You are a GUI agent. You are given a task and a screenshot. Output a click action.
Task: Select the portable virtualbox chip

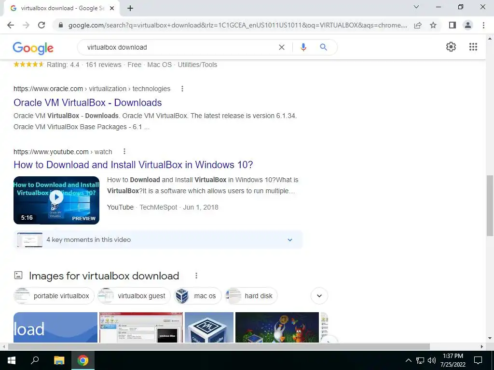click(54, 296)
